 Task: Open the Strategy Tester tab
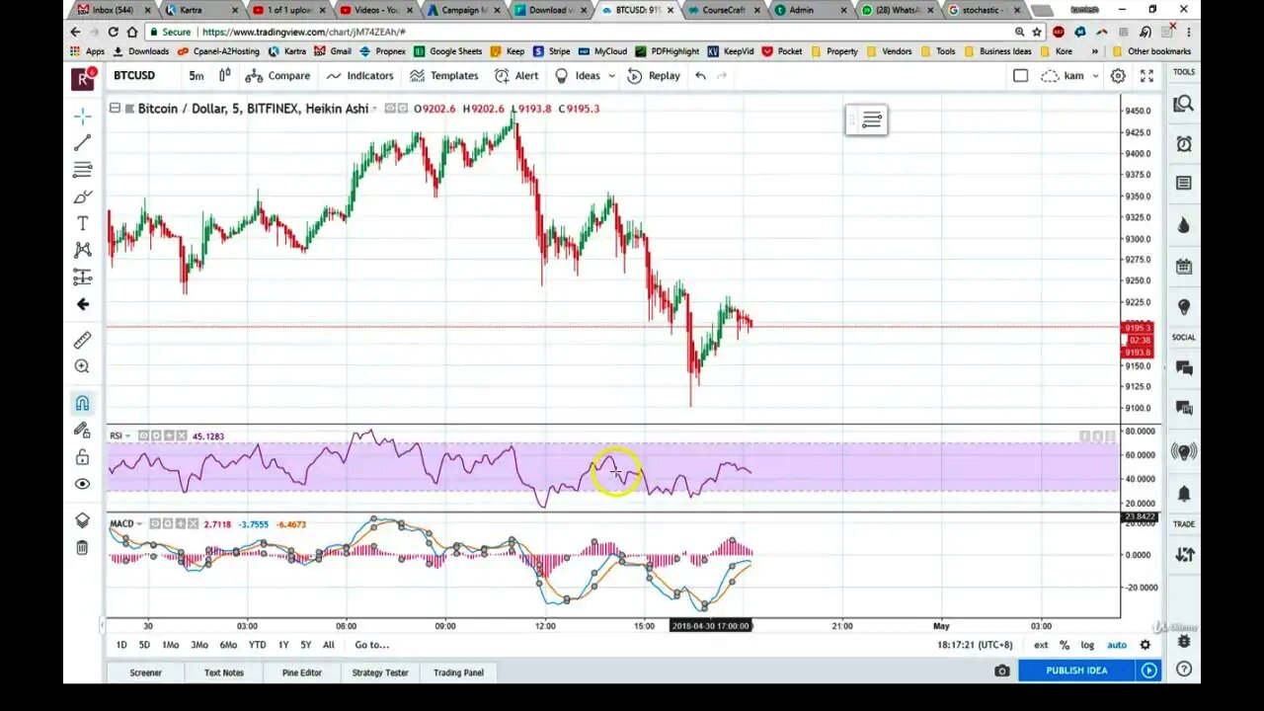(x=380, y=672)
